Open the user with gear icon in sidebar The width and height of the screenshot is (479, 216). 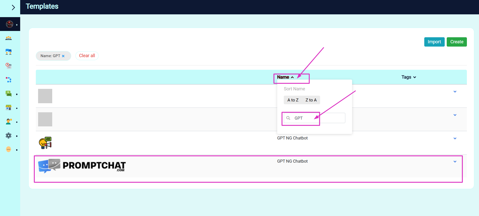9,122
